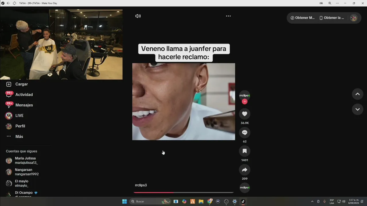Click 36.9K likes count
This screenshot has height=206, width=367.
pos(245,123)
